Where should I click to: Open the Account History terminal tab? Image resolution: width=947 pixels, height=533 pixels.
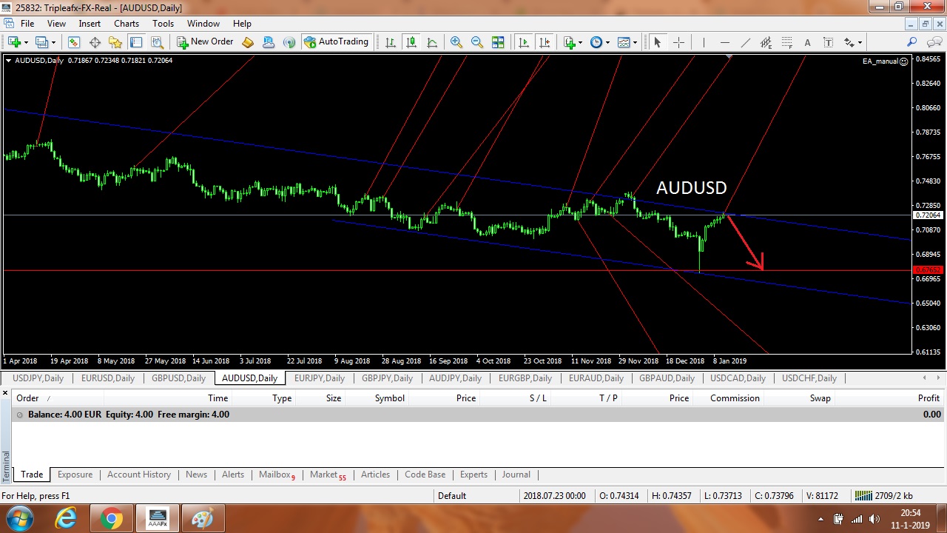[139, 475]
